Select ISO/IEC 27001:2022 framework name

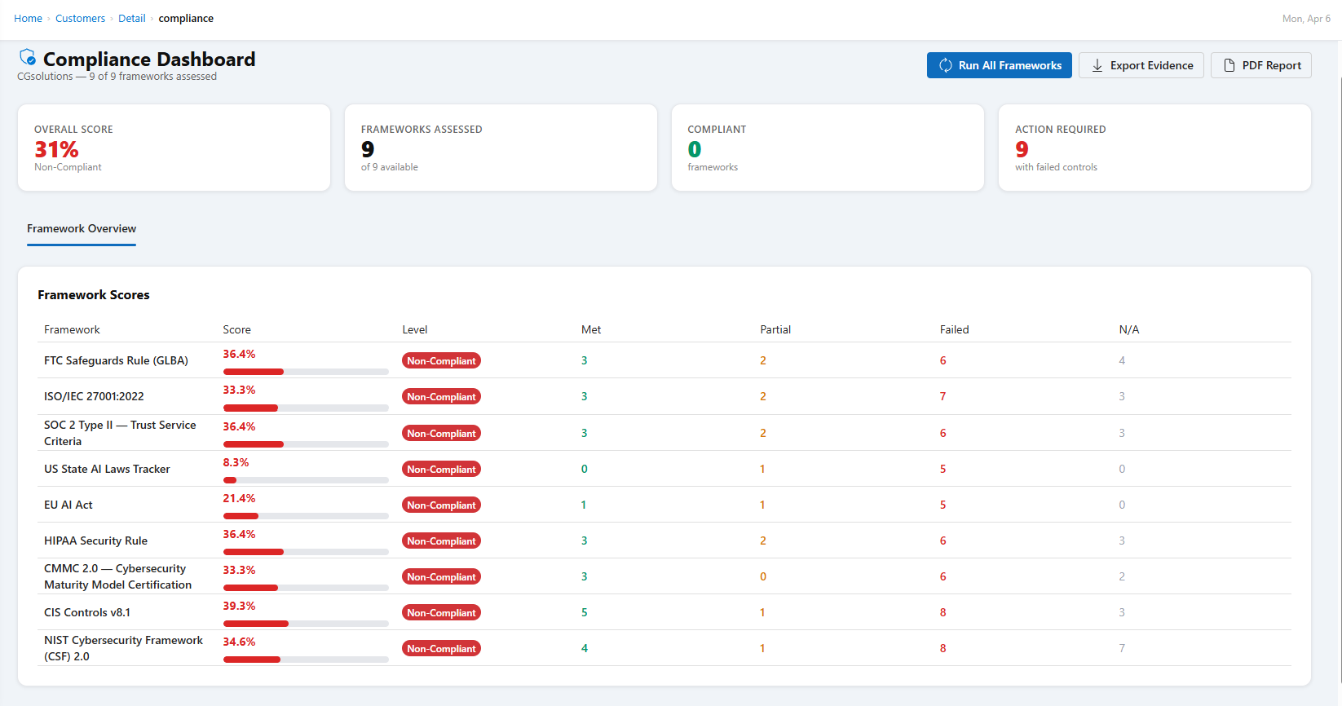94,396
